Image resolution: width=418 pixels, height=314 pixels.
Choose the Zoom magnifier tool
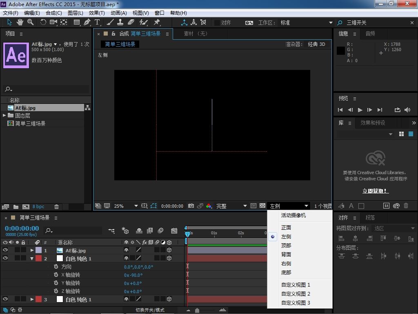(31, 22)
